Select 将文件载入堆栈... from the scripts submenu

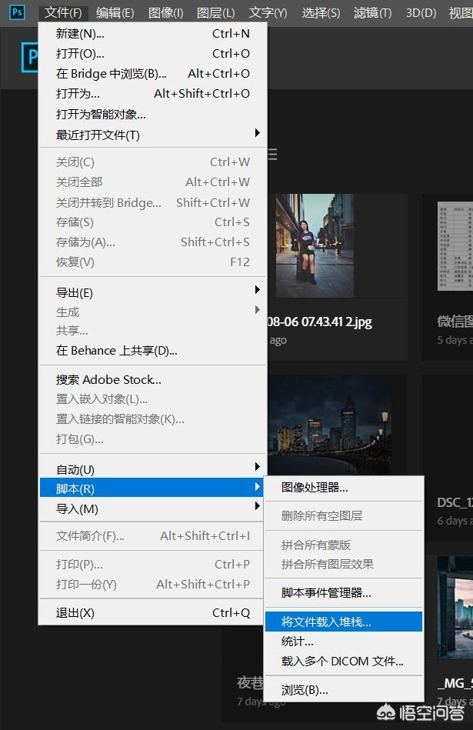tap(326, 622)
